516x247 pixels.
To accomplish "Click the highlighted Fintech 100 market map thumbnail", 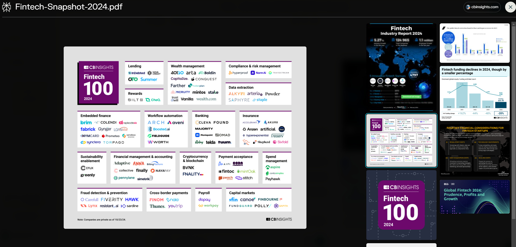I will pyautogui.click(x=401, y=140).
